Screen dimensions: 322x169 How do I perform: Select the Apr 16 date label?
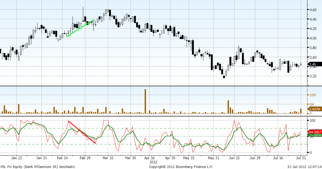149,158
